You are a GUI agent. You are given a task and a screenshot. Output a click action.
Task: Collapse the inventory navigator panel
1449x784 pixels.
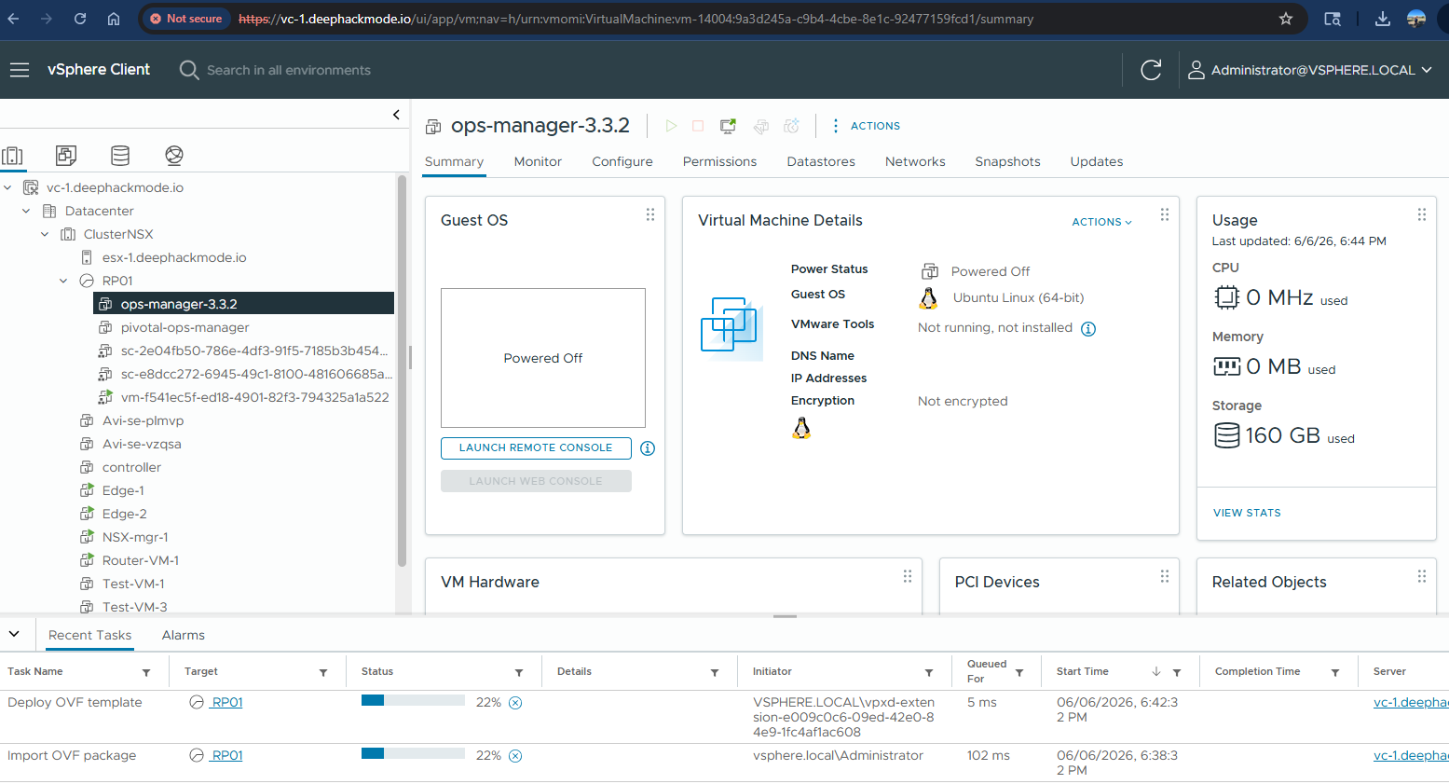pos(396,115)
